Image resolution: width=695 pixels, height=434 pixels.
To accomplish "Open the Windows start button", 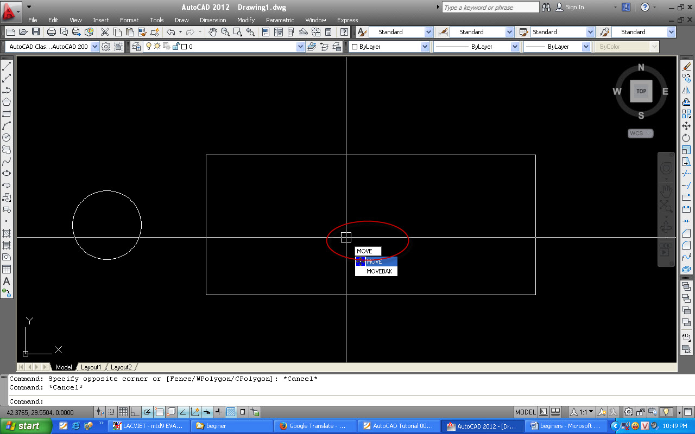I will [26, 426].
